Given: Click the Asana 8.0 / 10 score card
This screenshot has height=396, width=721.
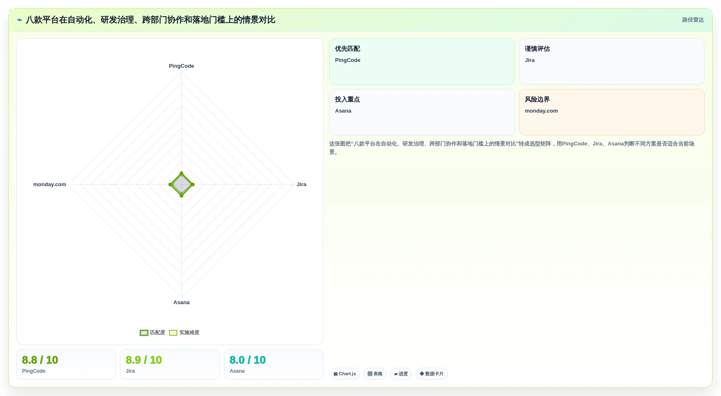Looking at the screenshot, I should click(x=273, y=364).
